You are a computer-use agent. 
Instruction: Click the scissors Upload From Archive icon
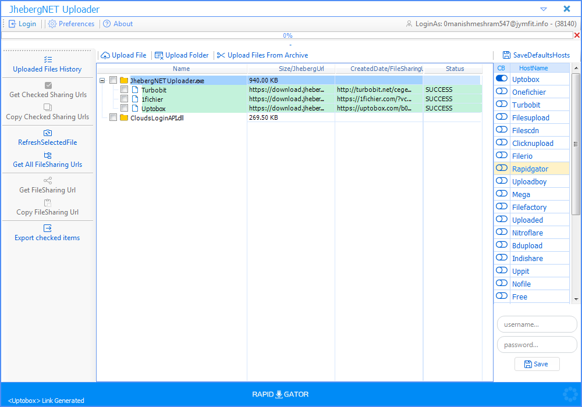(221, 55)
